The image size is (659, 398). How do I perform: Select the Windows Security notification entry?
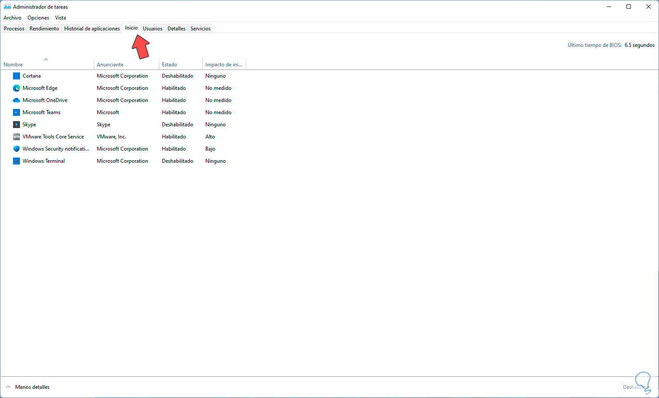56,149
